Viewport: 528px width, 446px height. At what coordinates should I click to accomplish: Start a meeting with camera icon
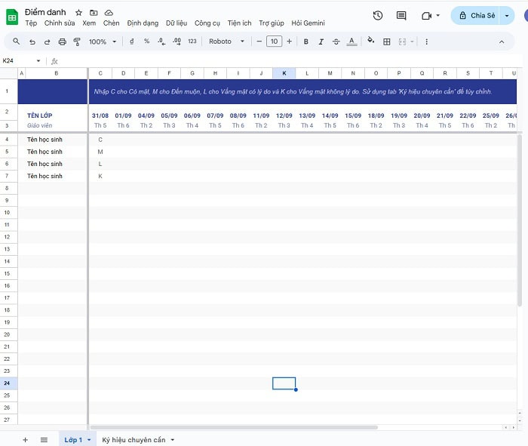[x=427, y=16]
